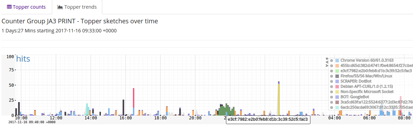
Task: Click the table icon beside Topper counts
Action: (9, 7)
